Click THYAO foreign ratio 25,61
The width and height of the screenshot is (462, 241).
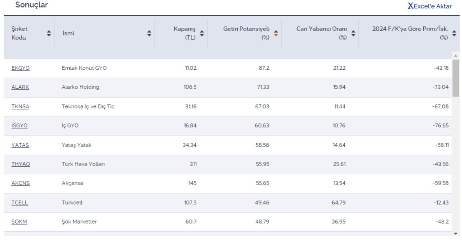(340, 164)
